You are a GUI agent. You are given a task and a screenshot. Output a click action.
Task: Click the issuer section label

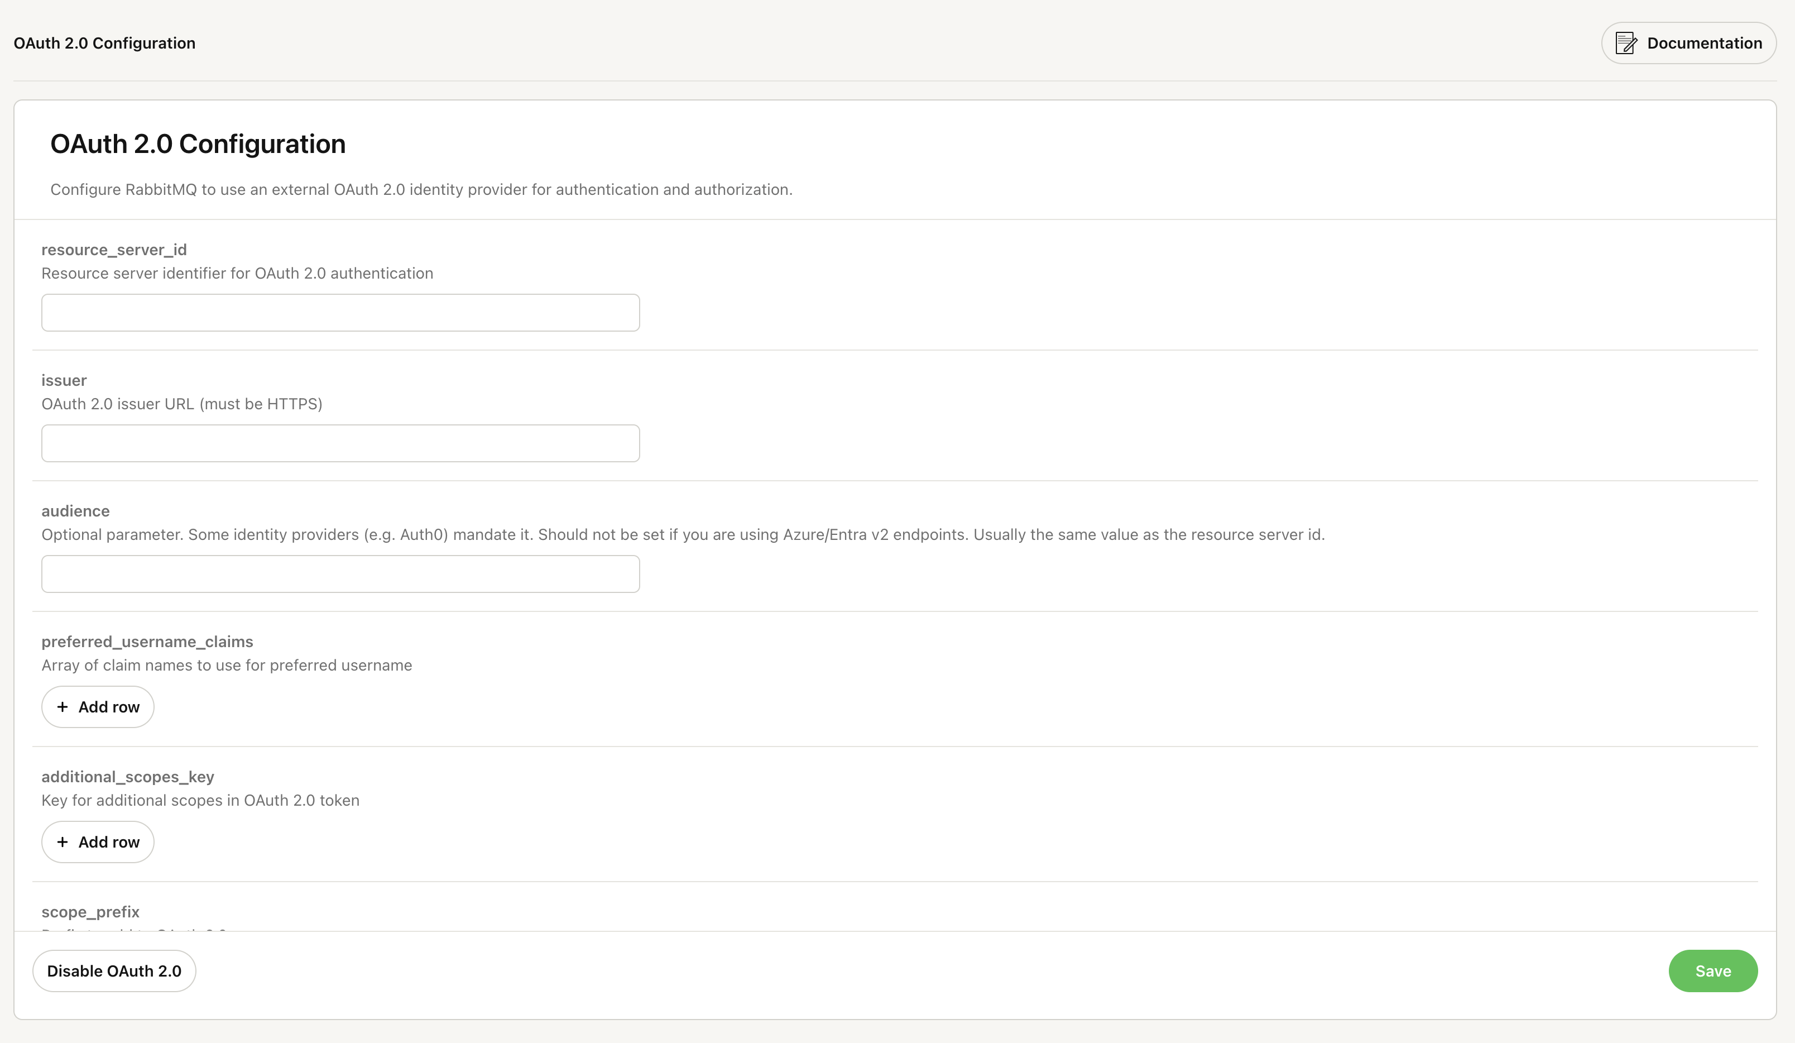[x=64, y=380]
